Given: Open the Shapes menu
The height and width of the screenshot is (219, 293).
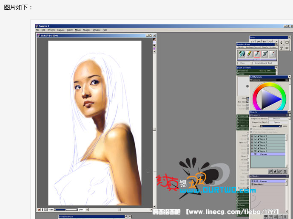Looking at the screenshot, I should (x=86, y=30).
